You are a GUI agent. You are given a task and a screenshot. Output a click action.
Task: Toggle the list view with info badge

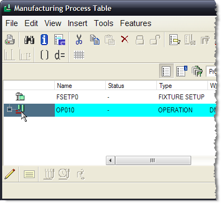(182, 71)
